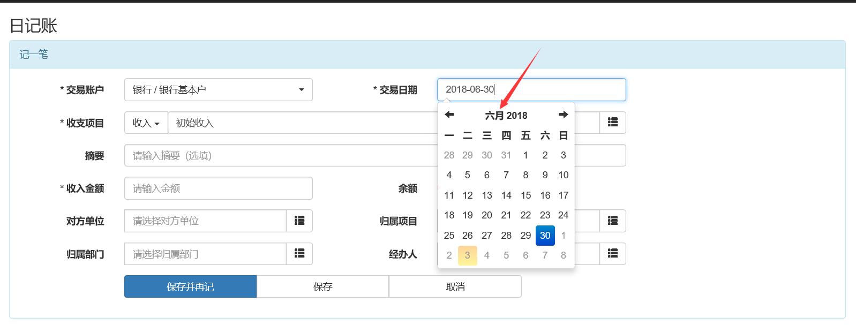
Task: Open the list picker beside 经办人 field
Action: 612,254
